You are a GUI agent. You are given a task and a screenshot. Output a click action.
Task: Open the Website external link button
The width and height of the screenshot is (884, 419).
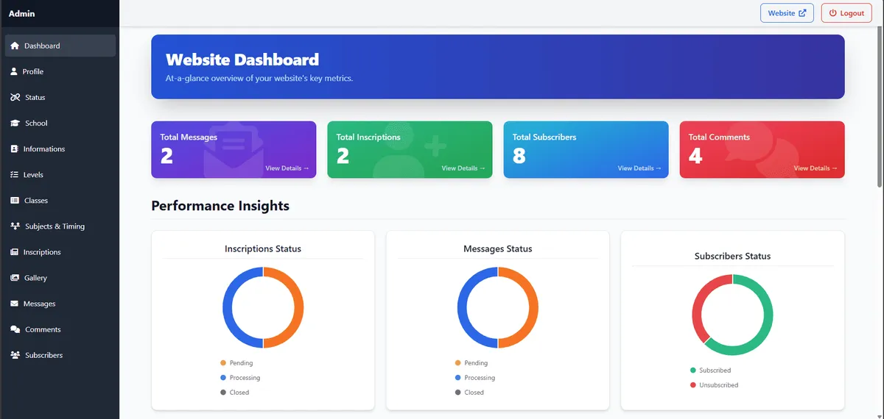tap(787, 13)
